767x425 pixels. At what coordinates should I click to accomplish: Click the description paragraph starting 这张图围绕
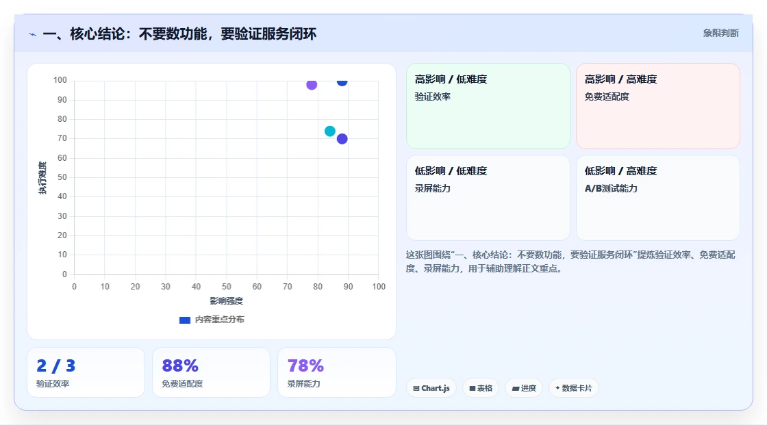point(570,261)
